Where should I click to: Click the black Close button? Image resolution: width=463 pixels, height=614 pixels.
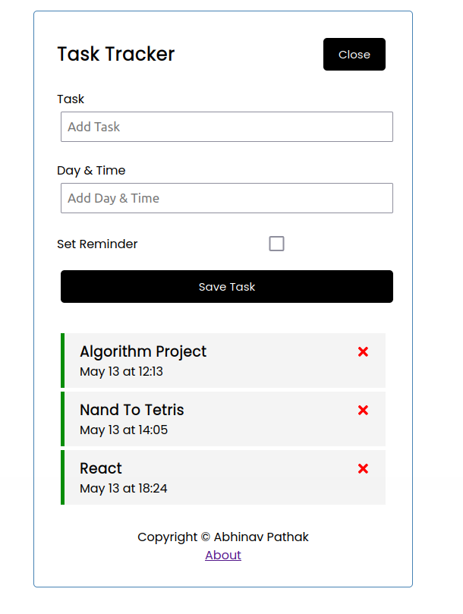click(x=354, y=55)
